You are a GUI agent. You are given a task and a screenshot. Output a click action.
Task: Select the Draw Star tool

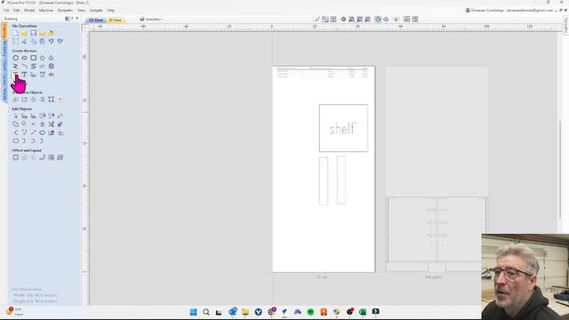coord(52,58)
